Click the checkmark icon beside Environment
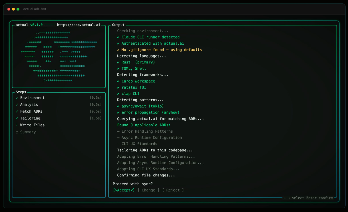 17,98
